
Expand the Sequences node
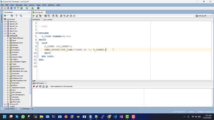coord(8,67)
